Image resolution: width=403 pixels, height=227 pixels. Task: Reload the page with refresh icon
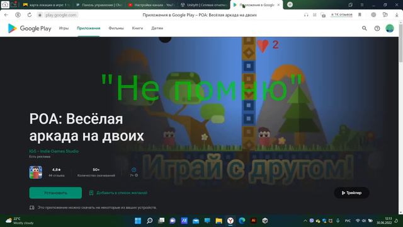click(x=30, y=15)
